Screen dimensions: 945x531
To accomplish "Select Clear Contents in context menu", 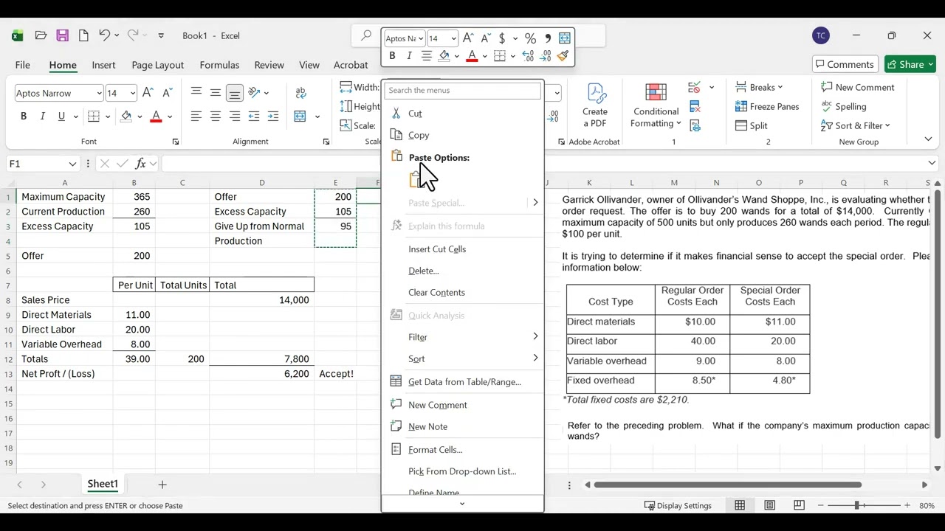I will (463, 292).
